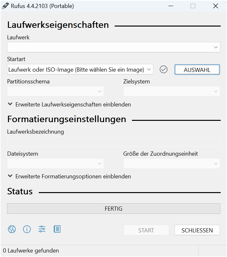
Task: Close the Rufus window
Action: (215, 6)
